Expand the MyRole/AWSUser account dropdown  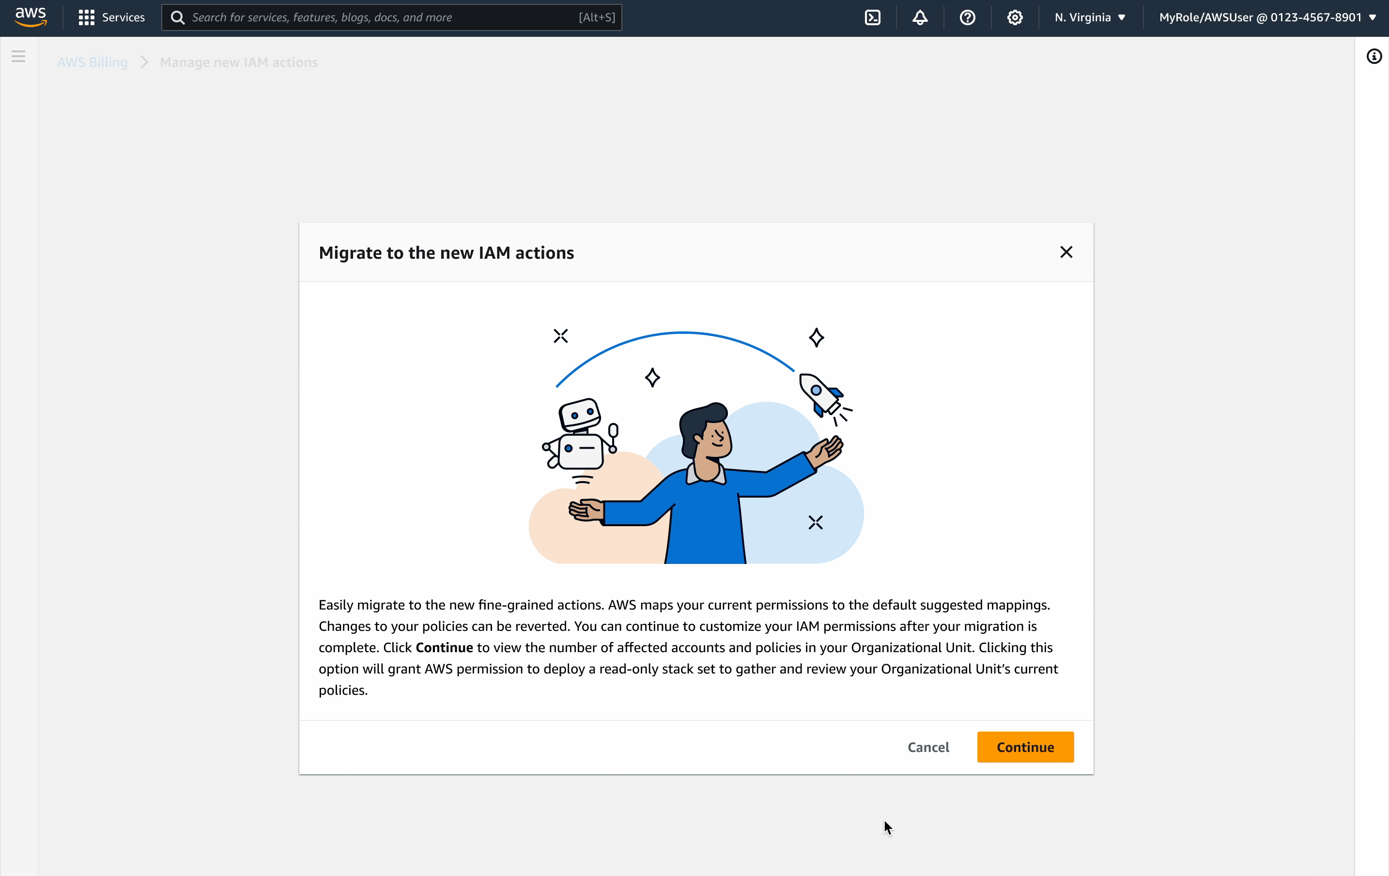click(x=1267, y=17)
